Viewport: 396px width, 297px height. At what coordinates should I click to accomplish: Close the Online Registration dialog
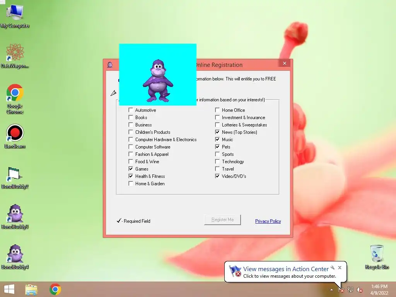[x=285, y=63]
